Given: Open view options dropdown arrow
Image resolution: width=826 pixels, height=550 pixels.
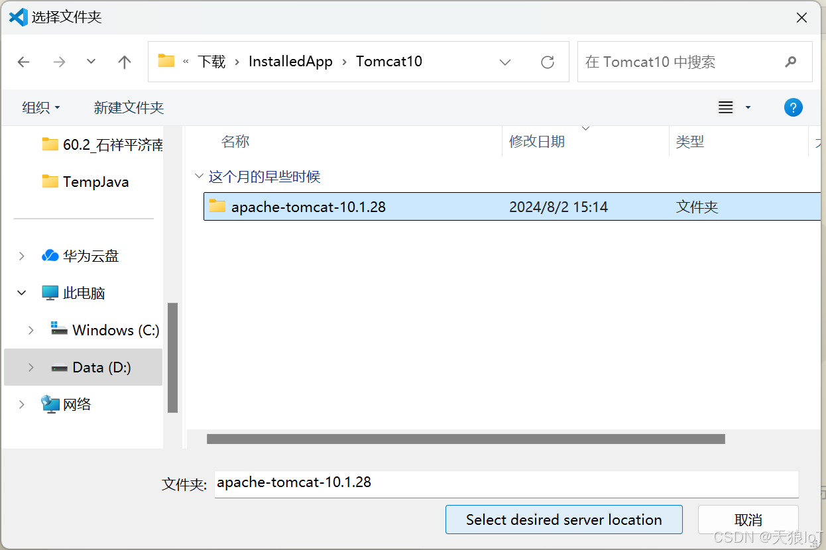Looking at the screenshot, I should (748, 107).
